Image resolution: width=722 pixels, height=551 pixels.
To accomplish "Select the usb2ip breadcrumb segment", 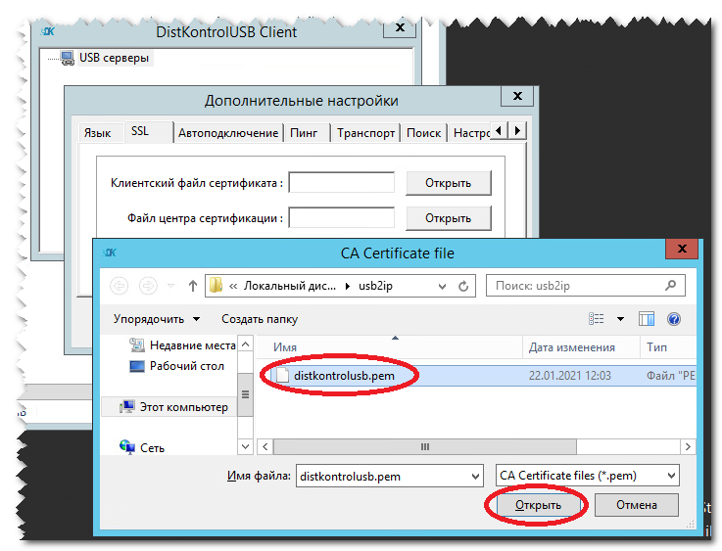I will (376, 286).
